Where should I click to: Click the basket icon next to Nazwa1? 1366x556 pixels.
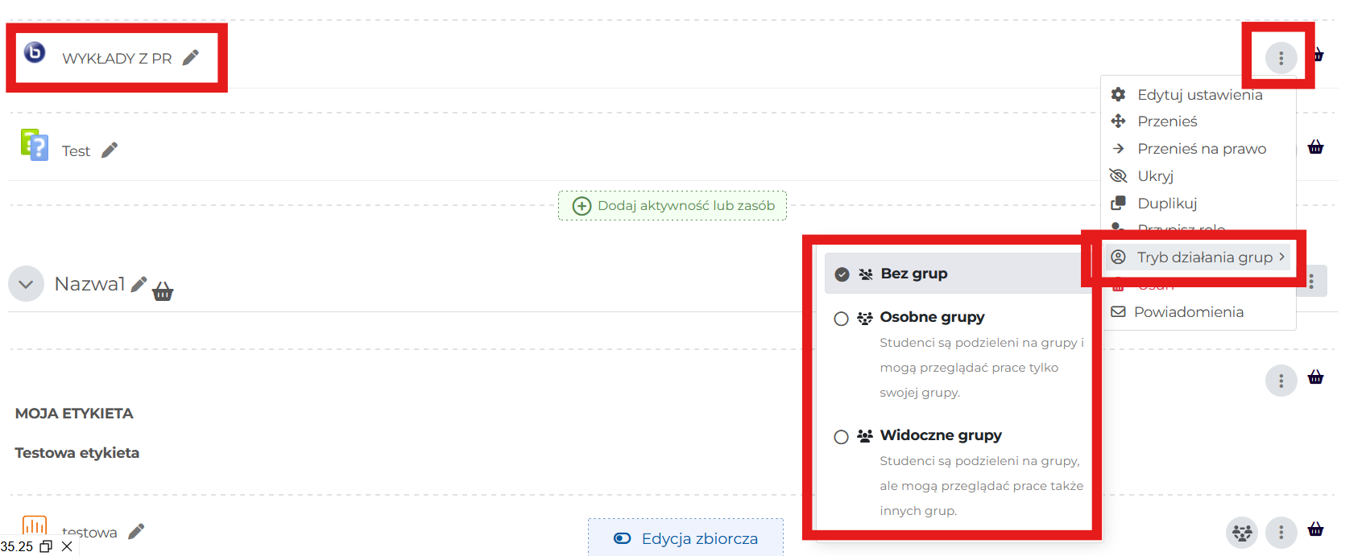[x=163, y=291]
